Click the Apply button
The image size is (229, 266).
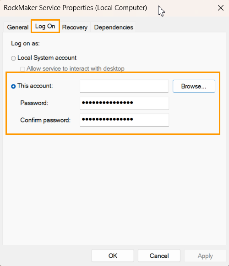click(205, 255)
